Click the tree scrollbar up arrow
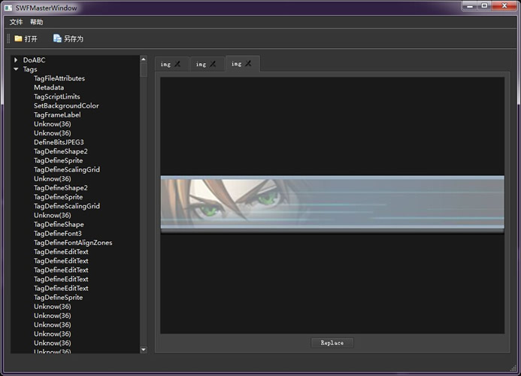The width and height of the screenshot is (521, 376). (144, 59)
